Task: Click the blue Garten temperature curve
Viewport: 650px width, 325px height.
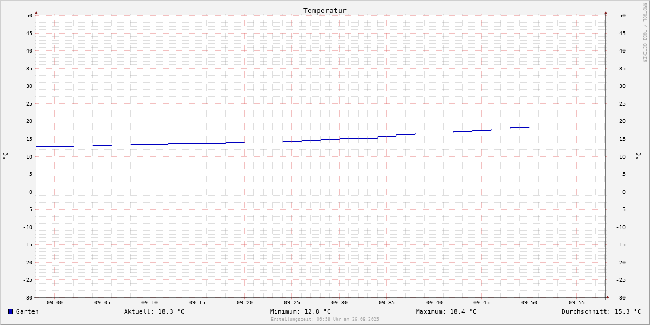Action: [321, 140]
